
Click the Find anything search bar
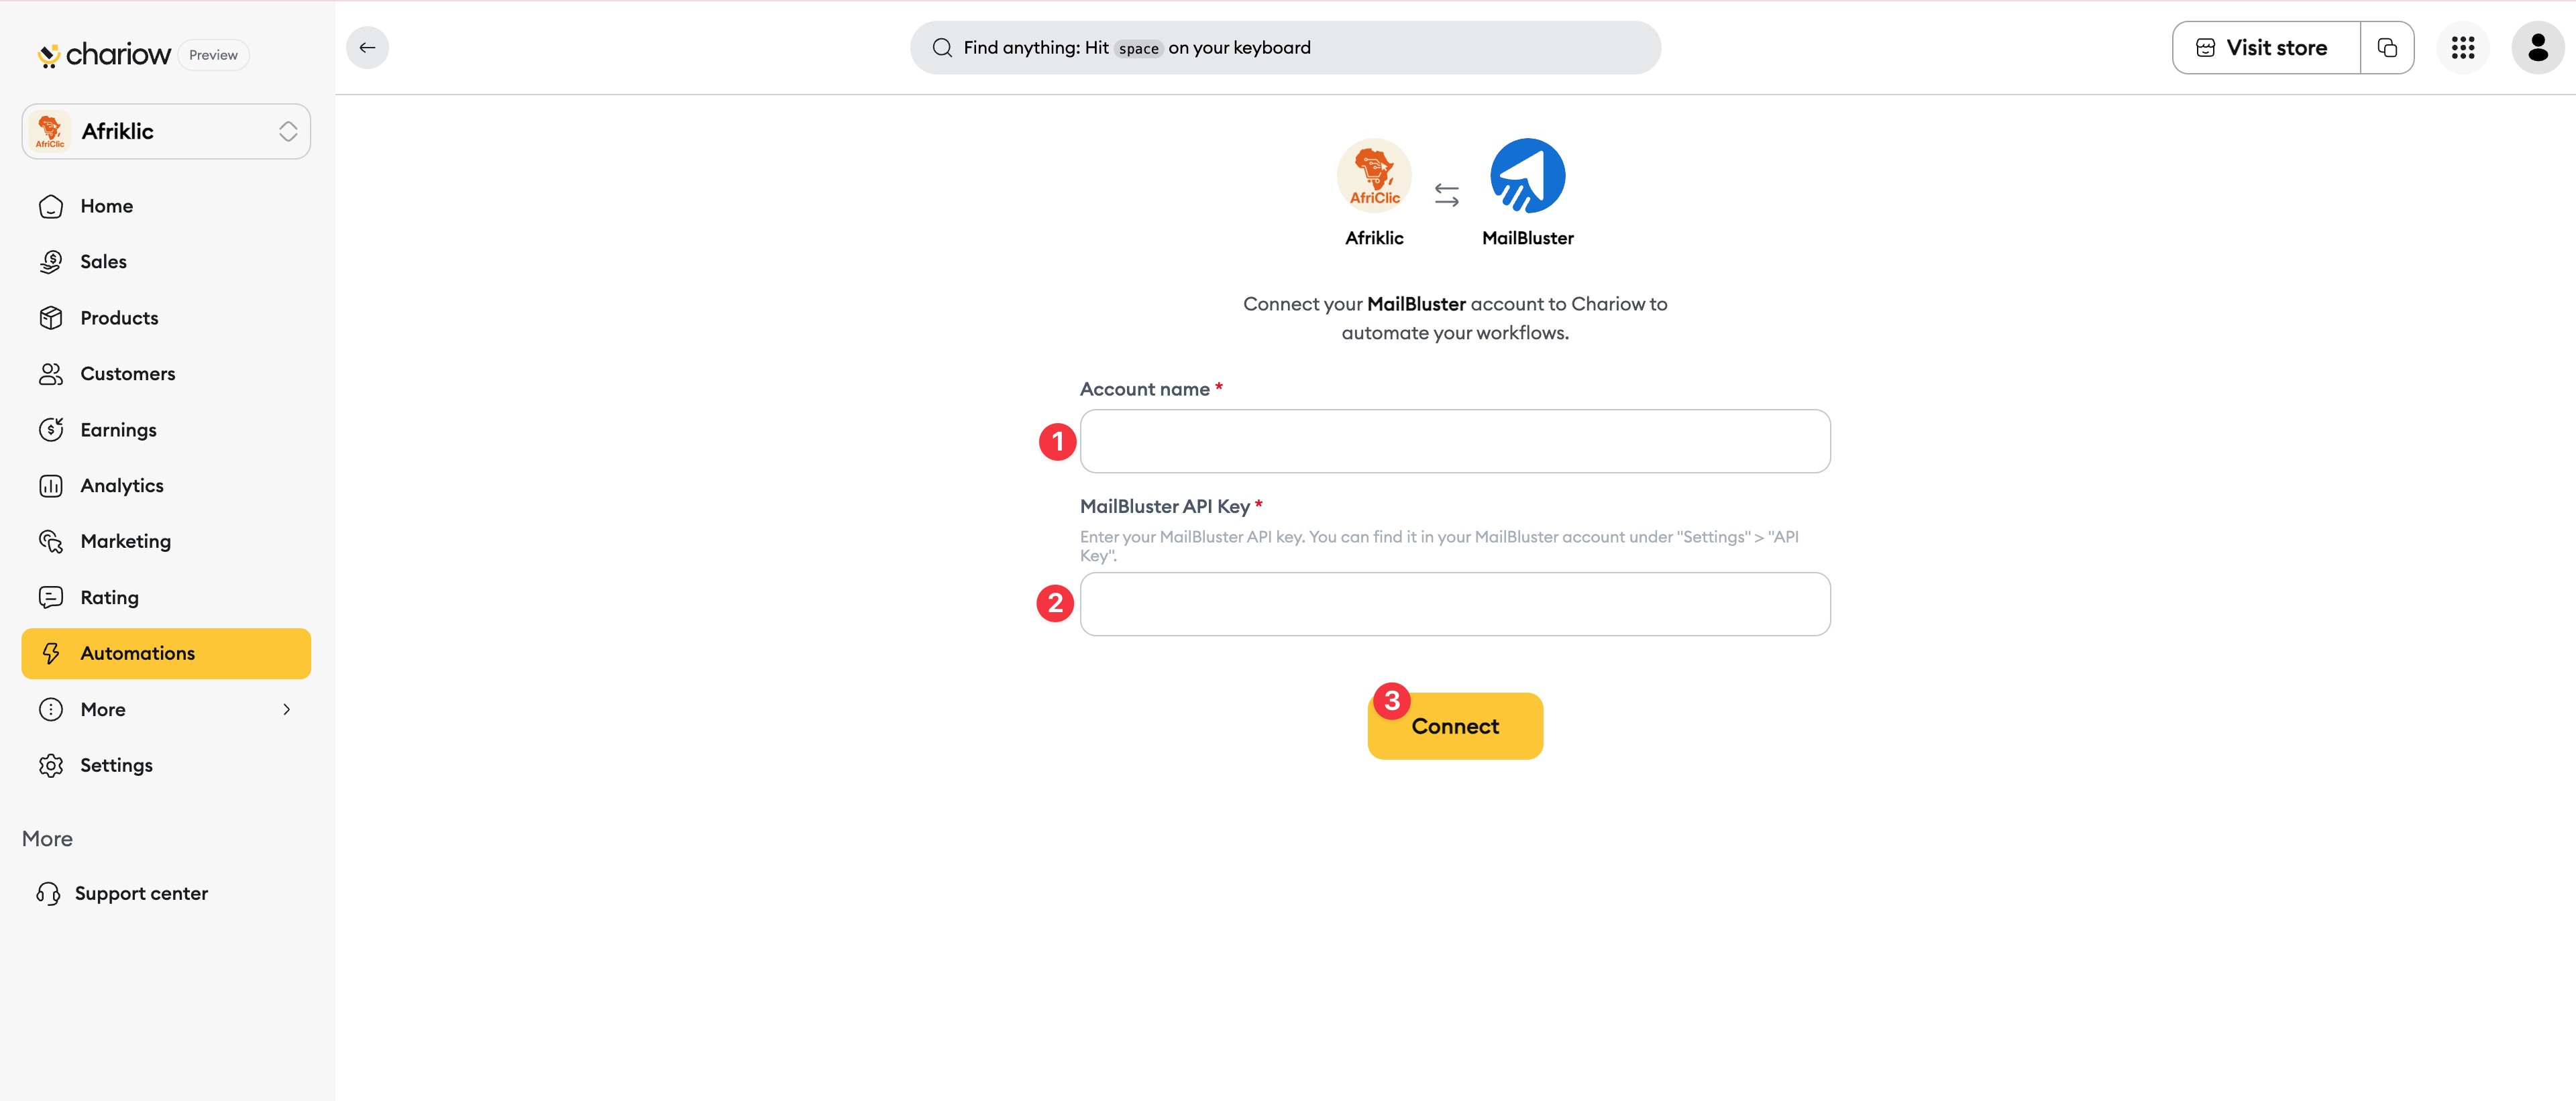pyautogui.click(x=1285, y=47)
